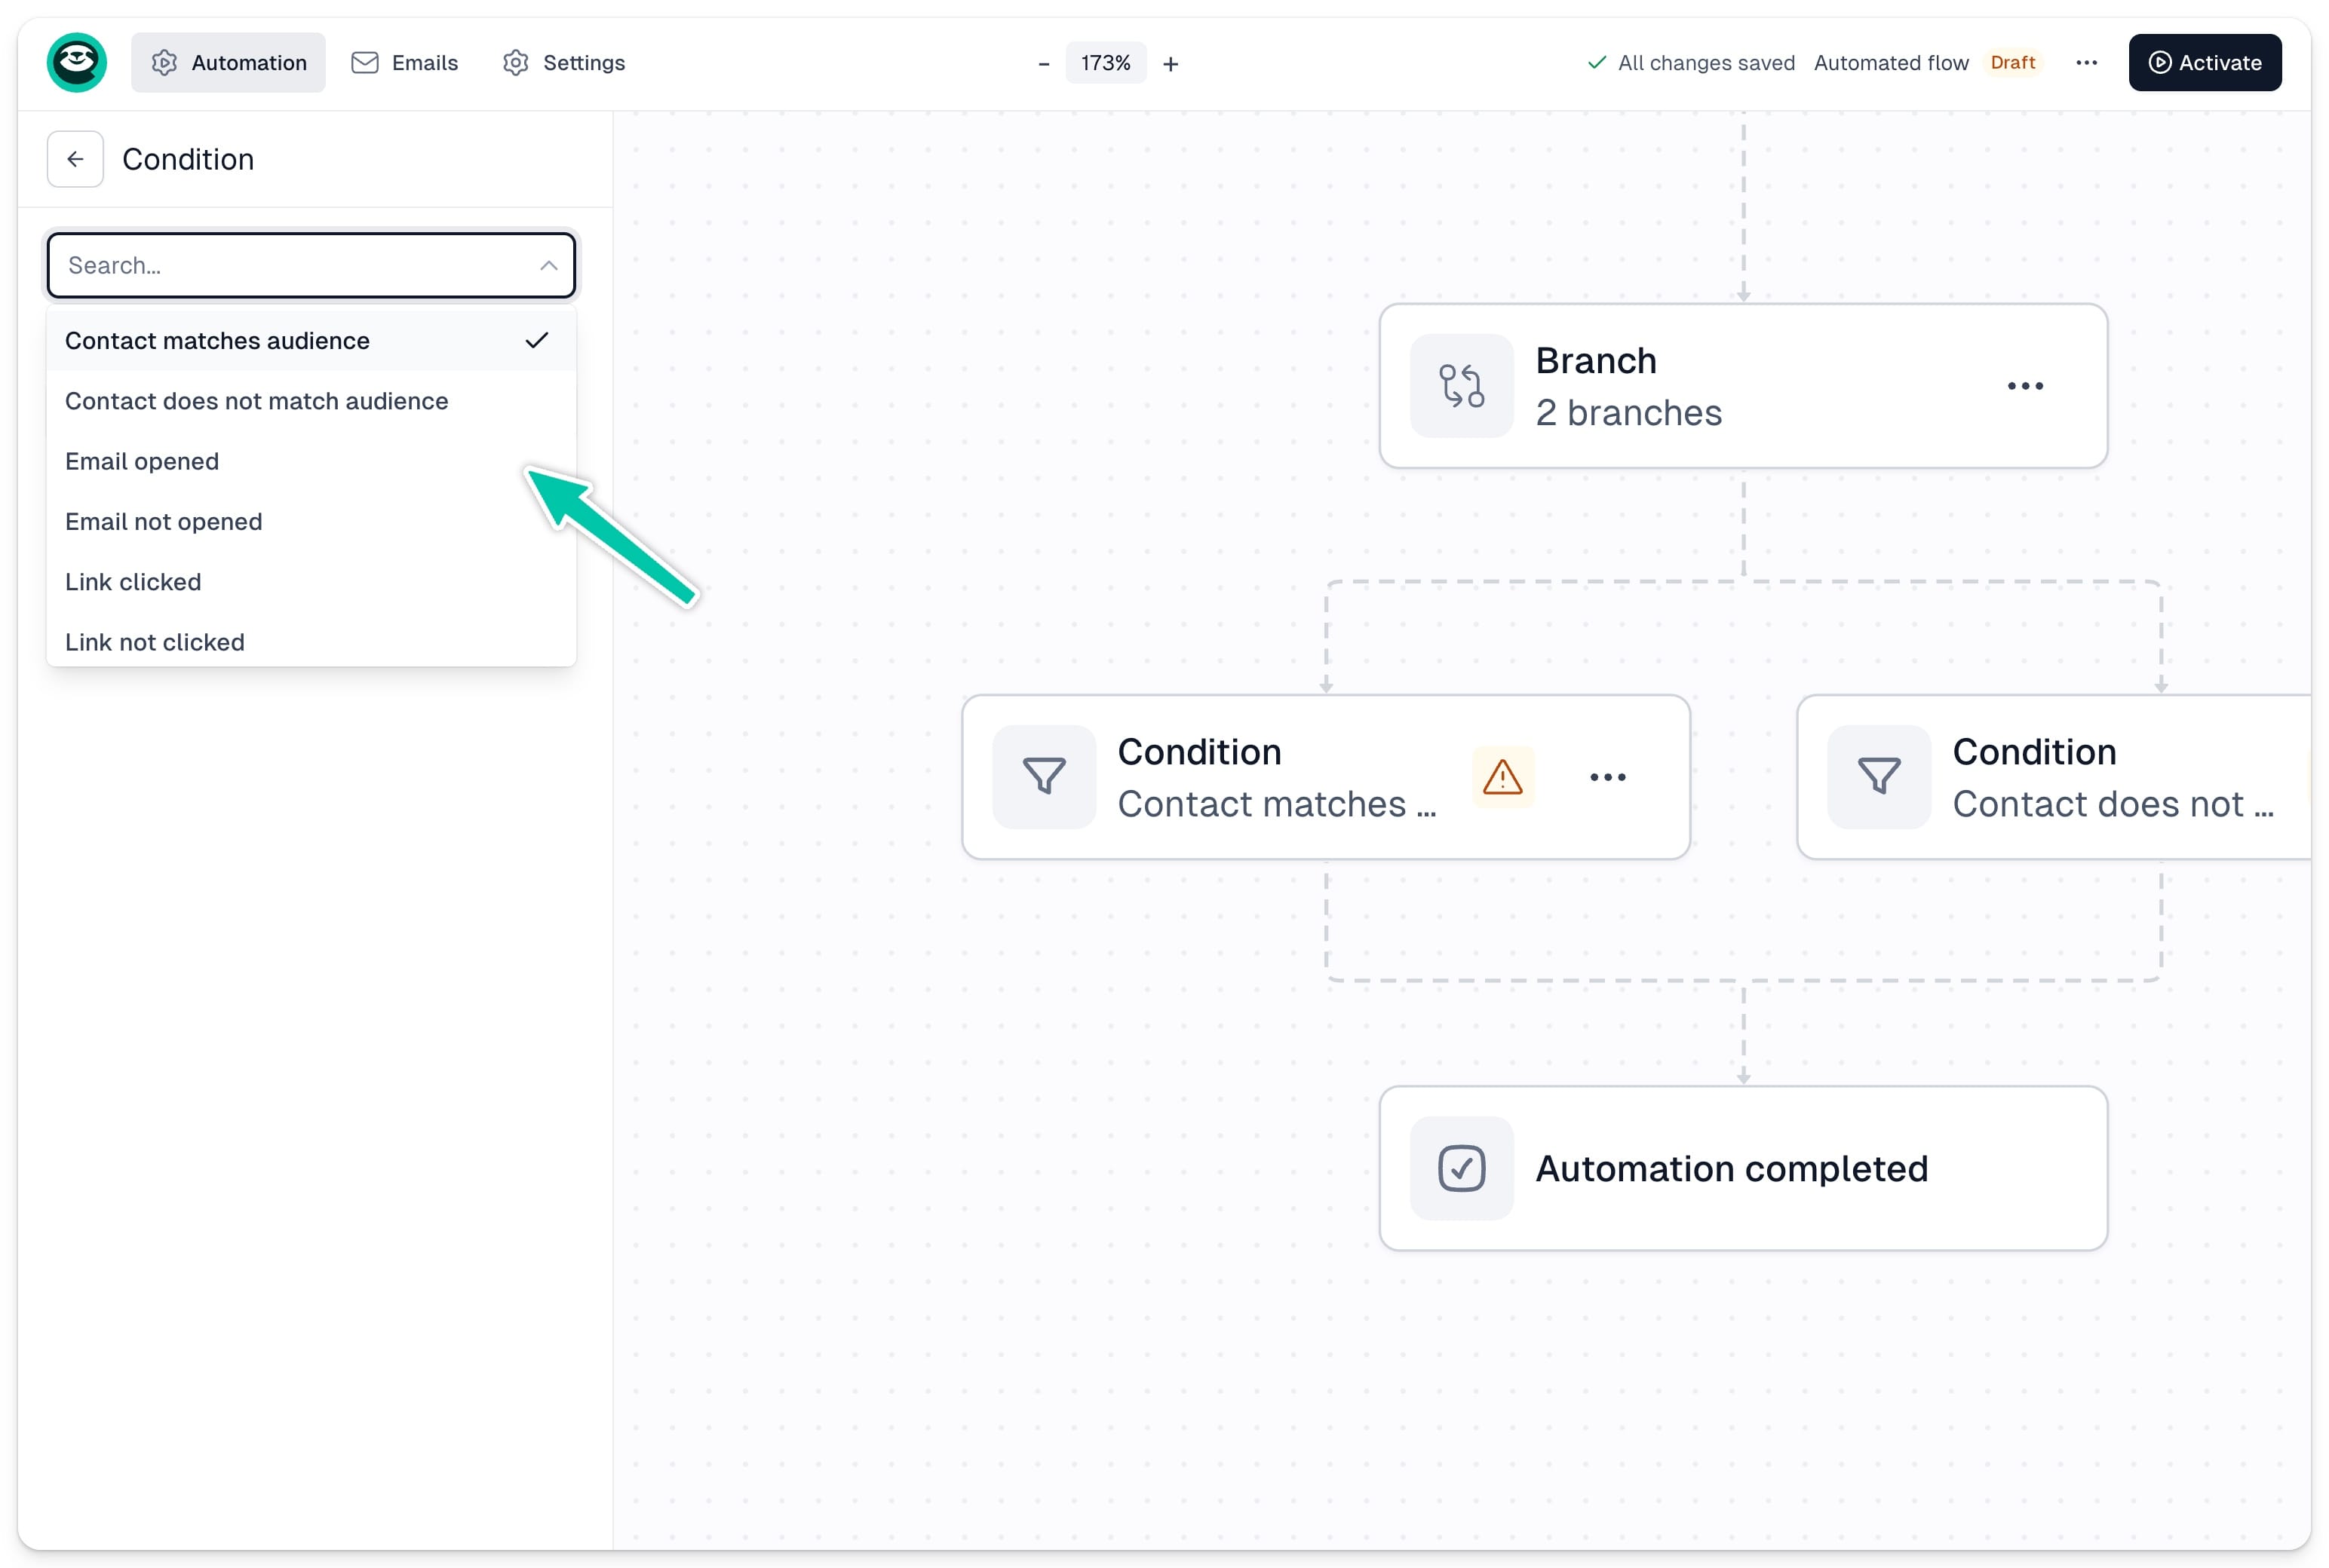Open the Automation tab

228,63
